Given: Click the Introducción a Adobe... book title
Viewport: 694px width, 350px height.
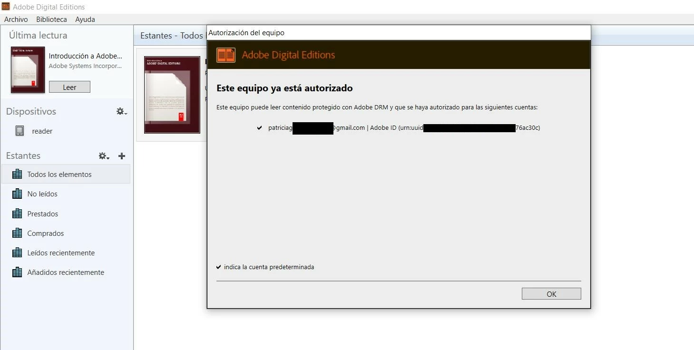Looking at the screenshot, I should (x=86, y=56).
